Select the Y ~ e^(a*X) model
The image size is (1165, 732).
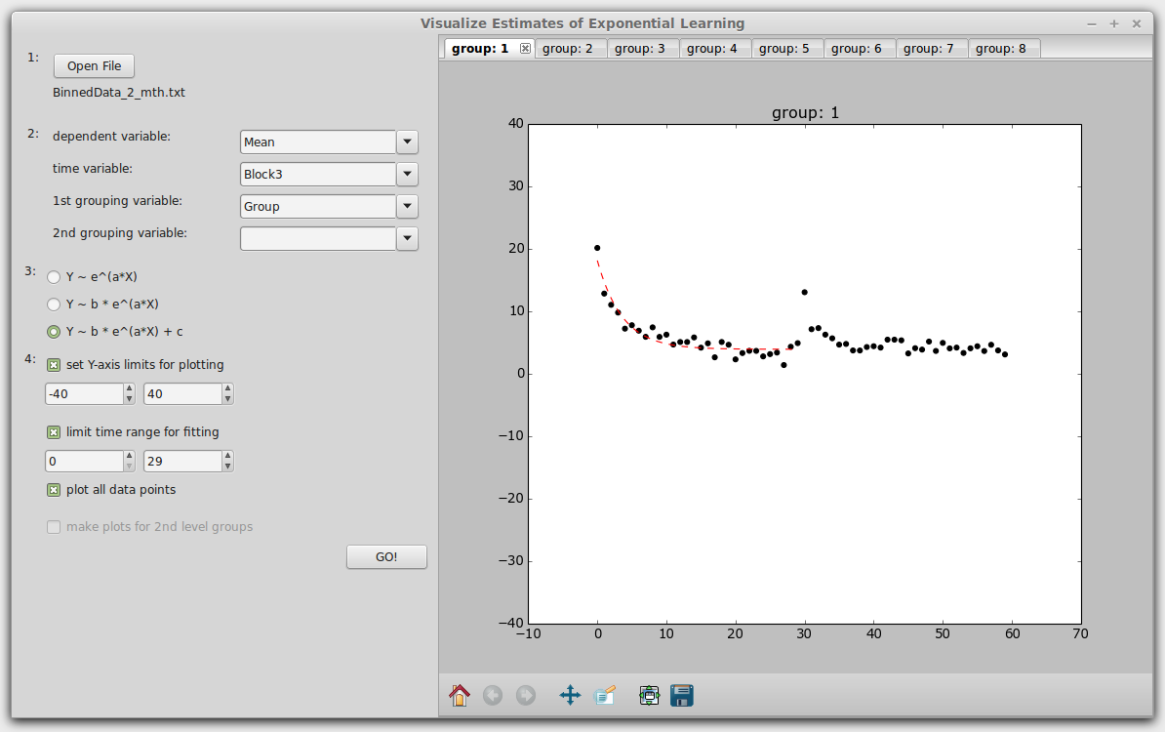[x=55, y=277]
